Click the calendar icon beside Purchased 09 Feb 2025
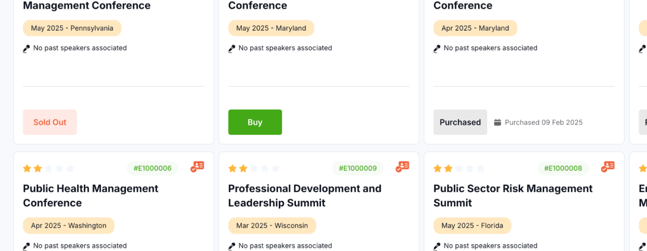 pyautogui.click(x=498, y=122)
